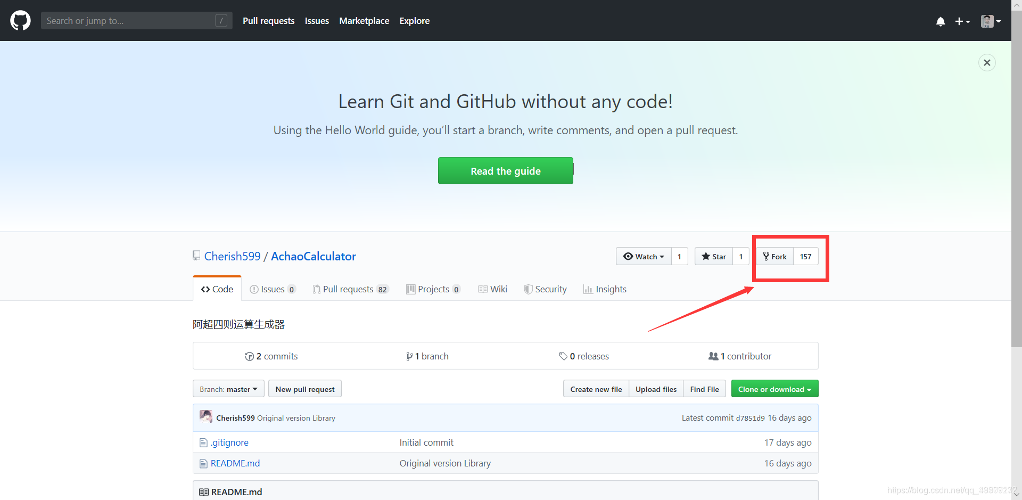Open the Insights tab
Screen dimensions: 1022x500
click(605, 289)
